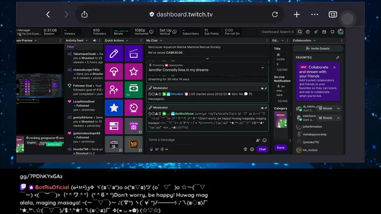Open the Collaboration three-dot menu
Screen dimensions: 381x214
(341, 40)
